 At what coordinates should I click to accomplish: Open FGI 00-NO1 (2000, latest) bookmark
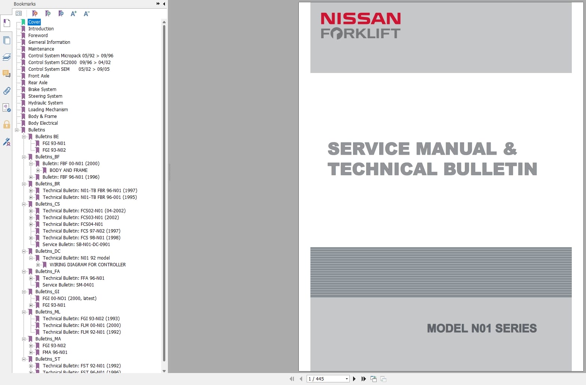(x=69, y=298)
